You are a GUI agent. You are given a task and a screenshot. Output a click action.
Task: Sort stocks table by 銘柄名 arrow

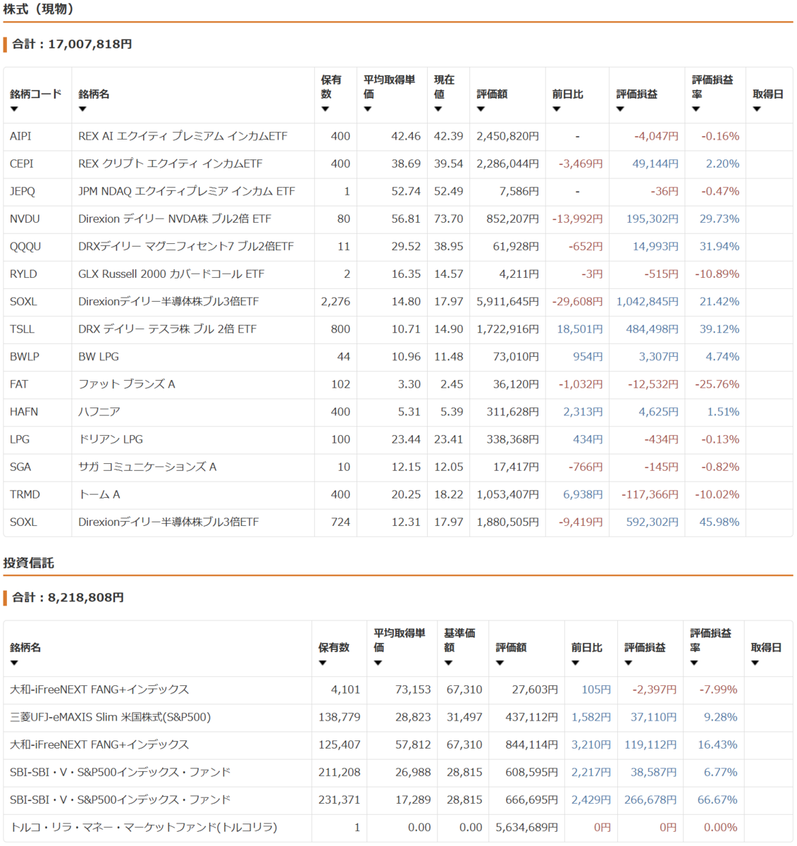click(82, 109)
